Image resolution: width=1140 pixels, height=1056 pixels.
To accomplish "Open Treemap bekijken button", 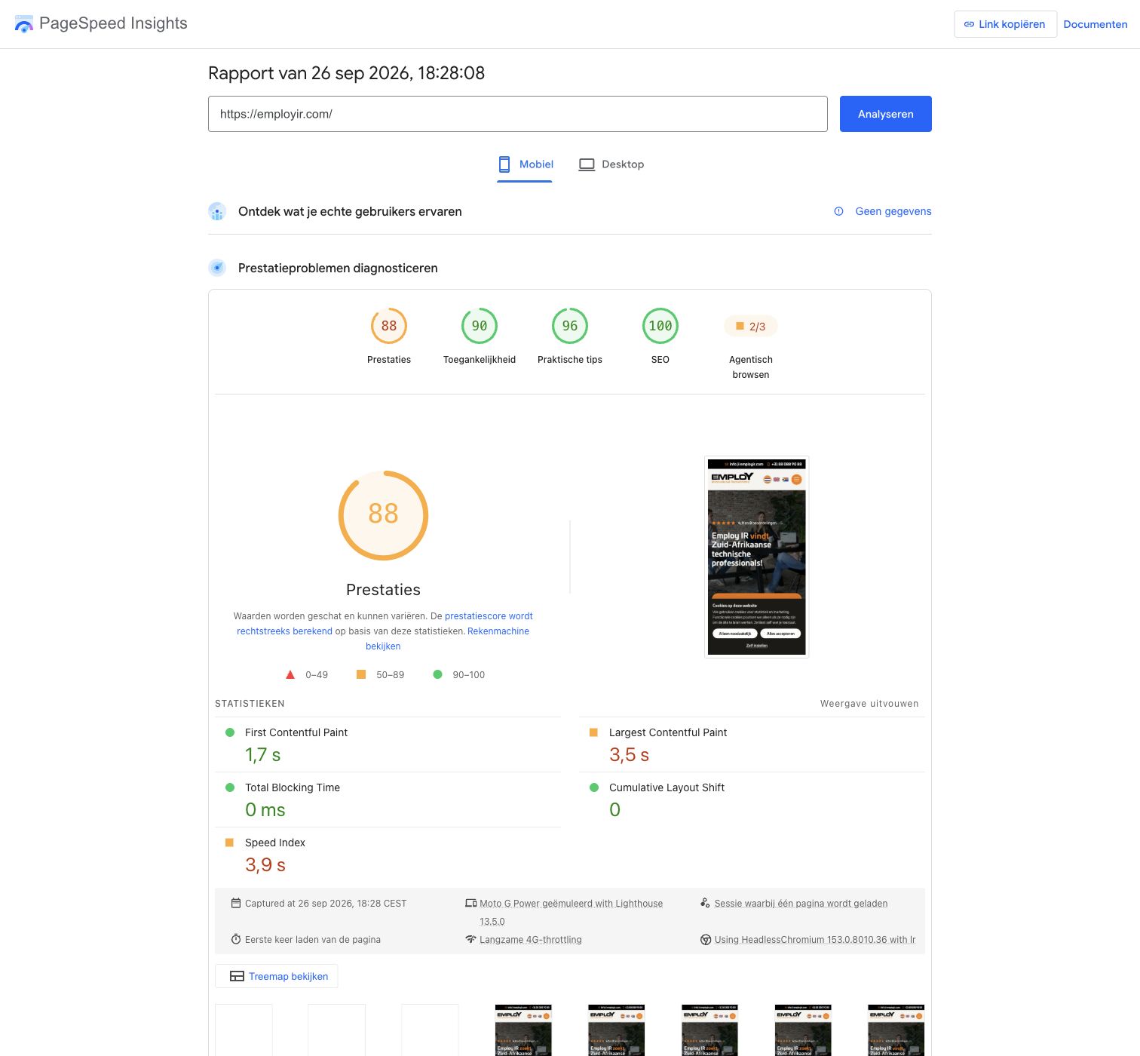I will (277, 976).
